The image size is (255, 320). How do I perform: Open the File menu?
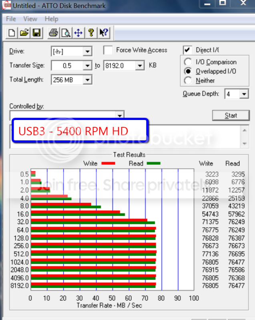(x=11, y=19)
